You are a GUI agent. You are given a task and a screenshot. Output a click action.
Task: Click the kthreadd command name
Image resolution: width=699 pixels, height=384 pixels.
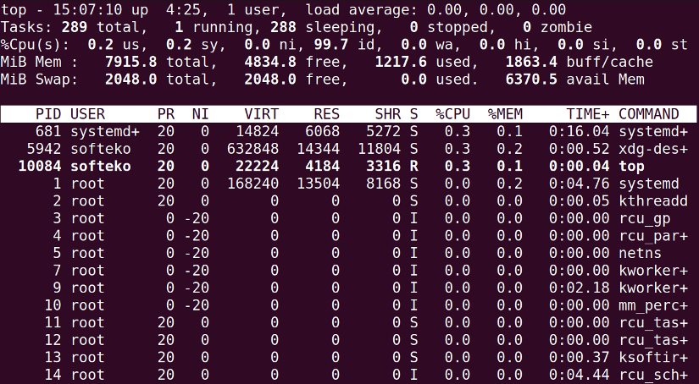[x=653, y=201]
